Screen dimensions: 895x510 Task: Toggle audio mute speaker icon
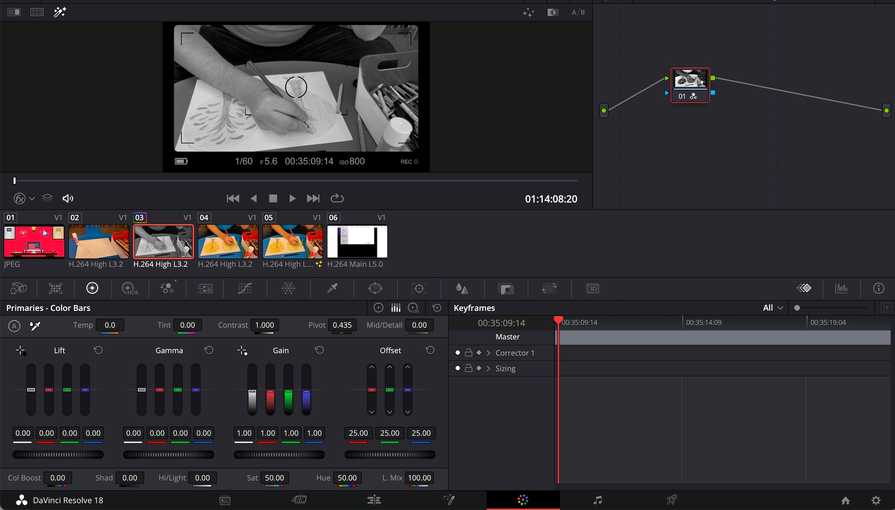[x=68, y=198]
